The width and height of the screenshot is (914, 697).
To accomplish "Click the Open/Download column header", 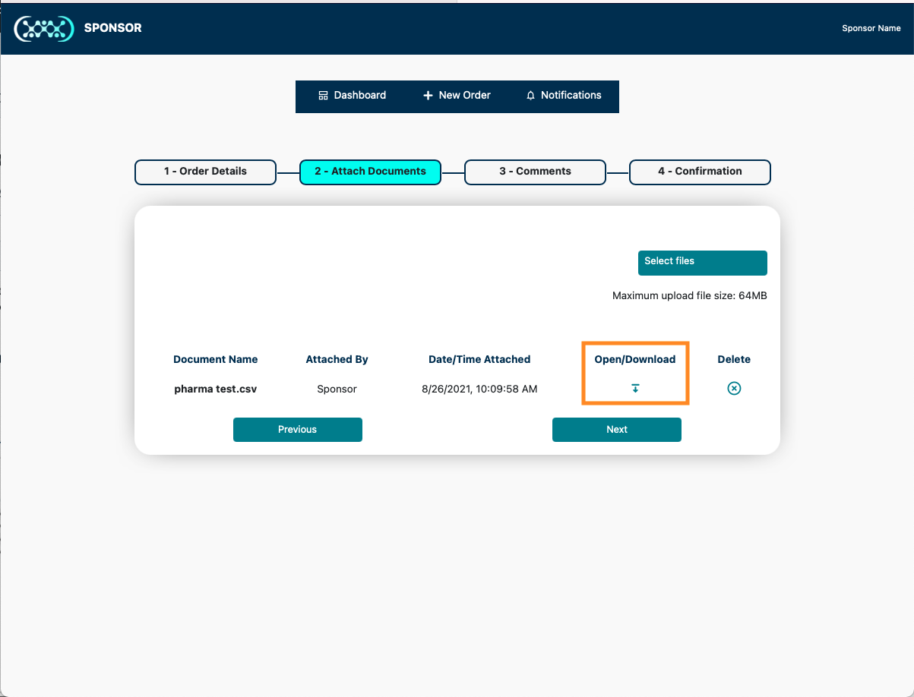I will coord(635,360).
